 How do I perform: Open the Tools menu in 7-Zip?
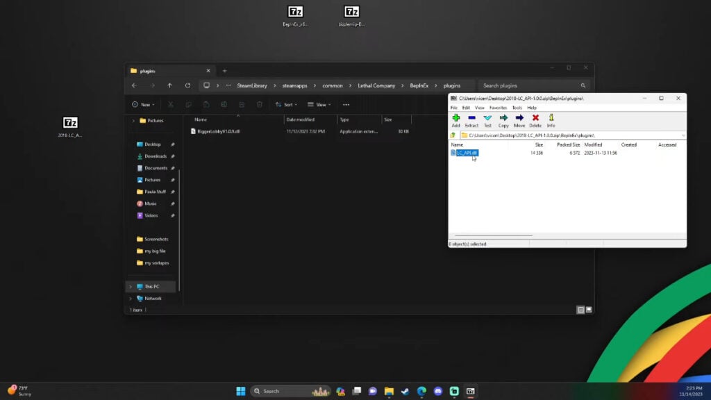click(x=517, y=108)
